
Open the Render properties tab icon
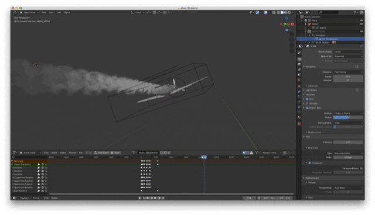[299, 59]
